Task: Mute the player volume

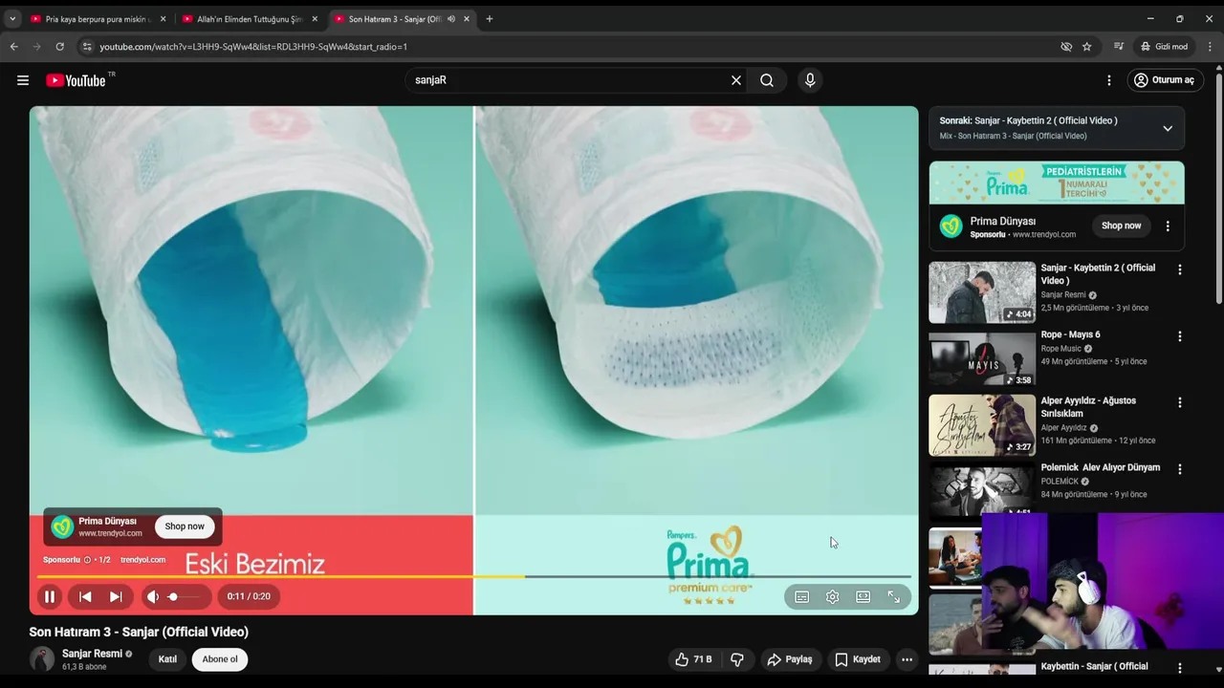Action: (153, 596)
